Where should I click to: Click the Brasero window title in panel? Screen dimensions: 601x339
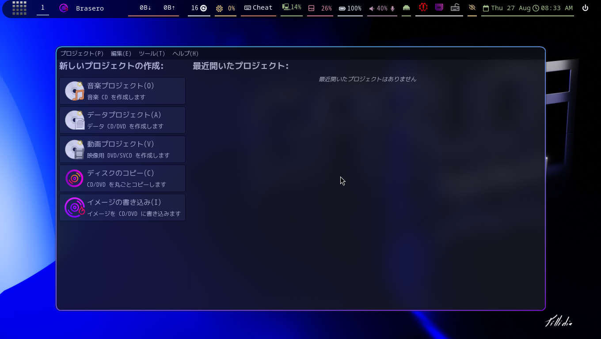click(x=90, y=8)
